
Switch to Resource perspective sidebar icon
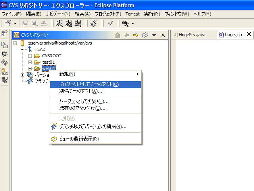4,45
